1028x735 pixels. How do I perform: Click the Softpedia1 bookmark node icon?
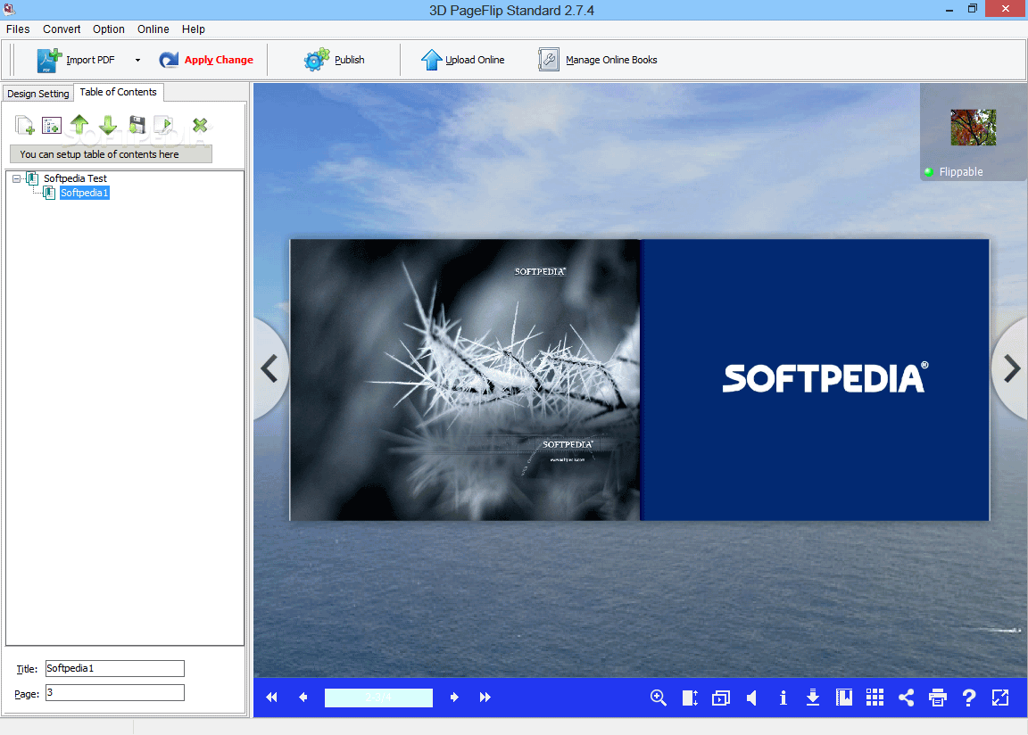coord(49,193)
